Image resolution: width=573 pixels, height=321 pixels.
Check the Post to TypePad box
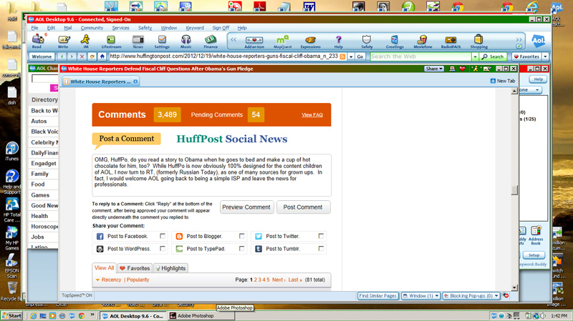click(x=241, y=248)
